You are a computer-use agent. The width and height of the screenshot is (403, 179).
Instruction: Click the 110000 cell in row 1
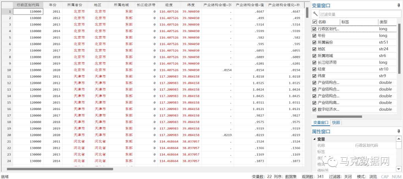[x=28, y=12]
